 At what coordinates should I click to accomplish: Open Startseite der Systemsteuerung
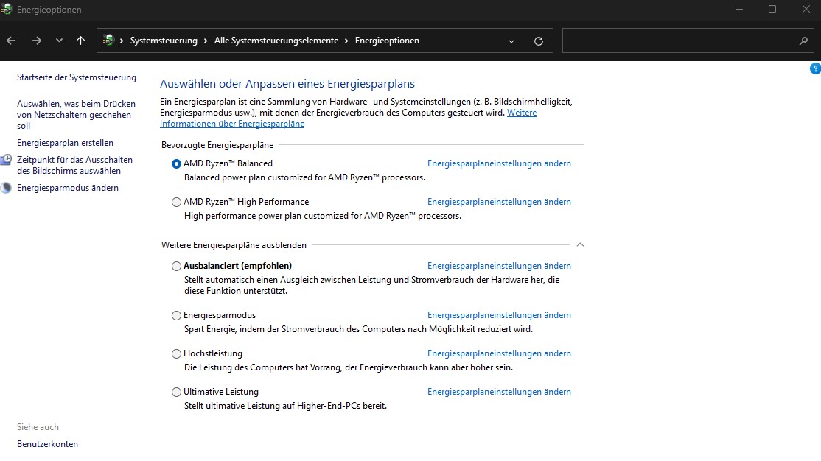(x=77, y=77)
